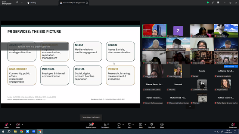
Task: Open File Explorer from the taskbar
Action: click(x=15, y=131)
